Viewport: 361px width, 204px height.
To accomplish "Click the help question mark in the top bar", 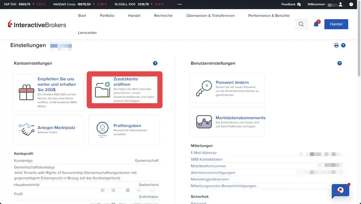I will pos(351,4).
